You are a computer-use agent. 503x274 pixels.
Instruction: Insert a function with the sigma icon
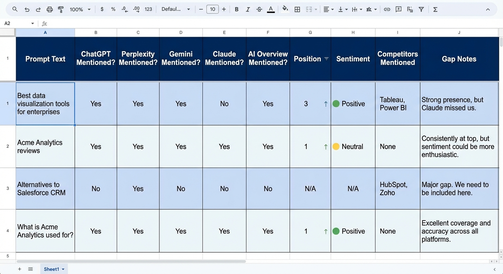435,9
